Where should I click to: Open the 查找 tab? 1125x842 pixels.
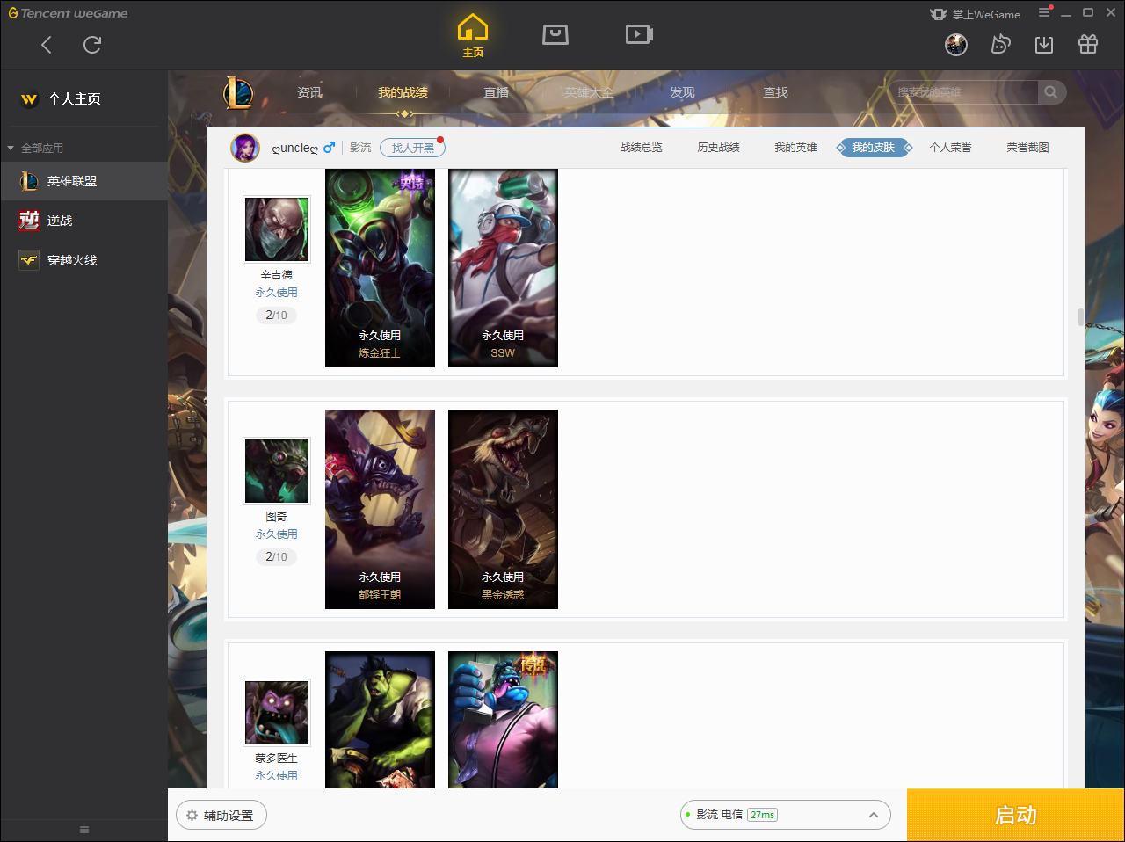(x=775, y=92)
